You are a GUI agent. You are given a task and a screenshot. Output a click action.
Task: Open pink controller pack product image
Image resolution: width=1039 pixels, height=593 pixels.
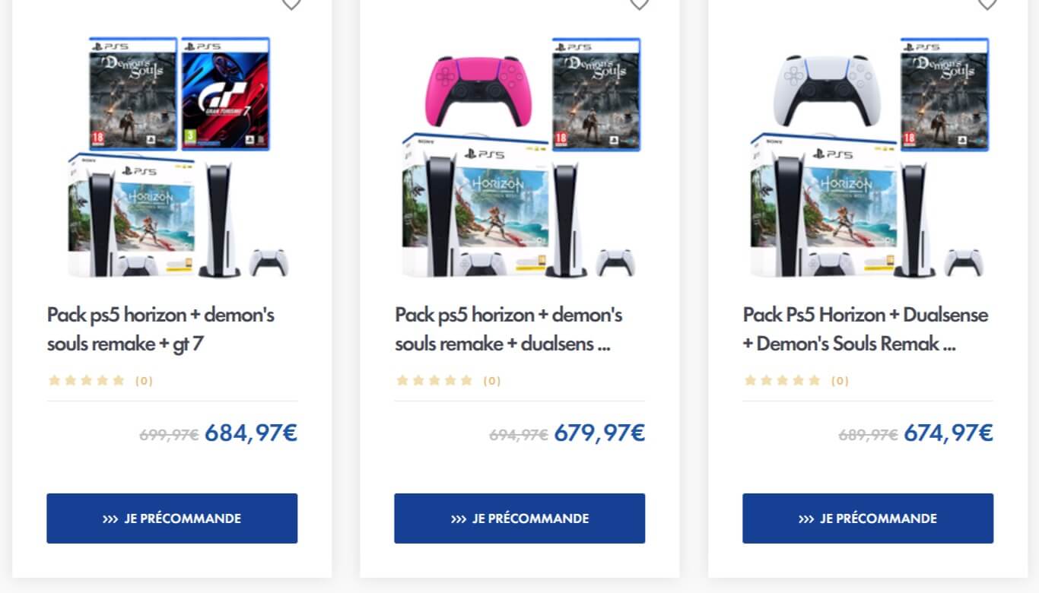pos(519,157)
